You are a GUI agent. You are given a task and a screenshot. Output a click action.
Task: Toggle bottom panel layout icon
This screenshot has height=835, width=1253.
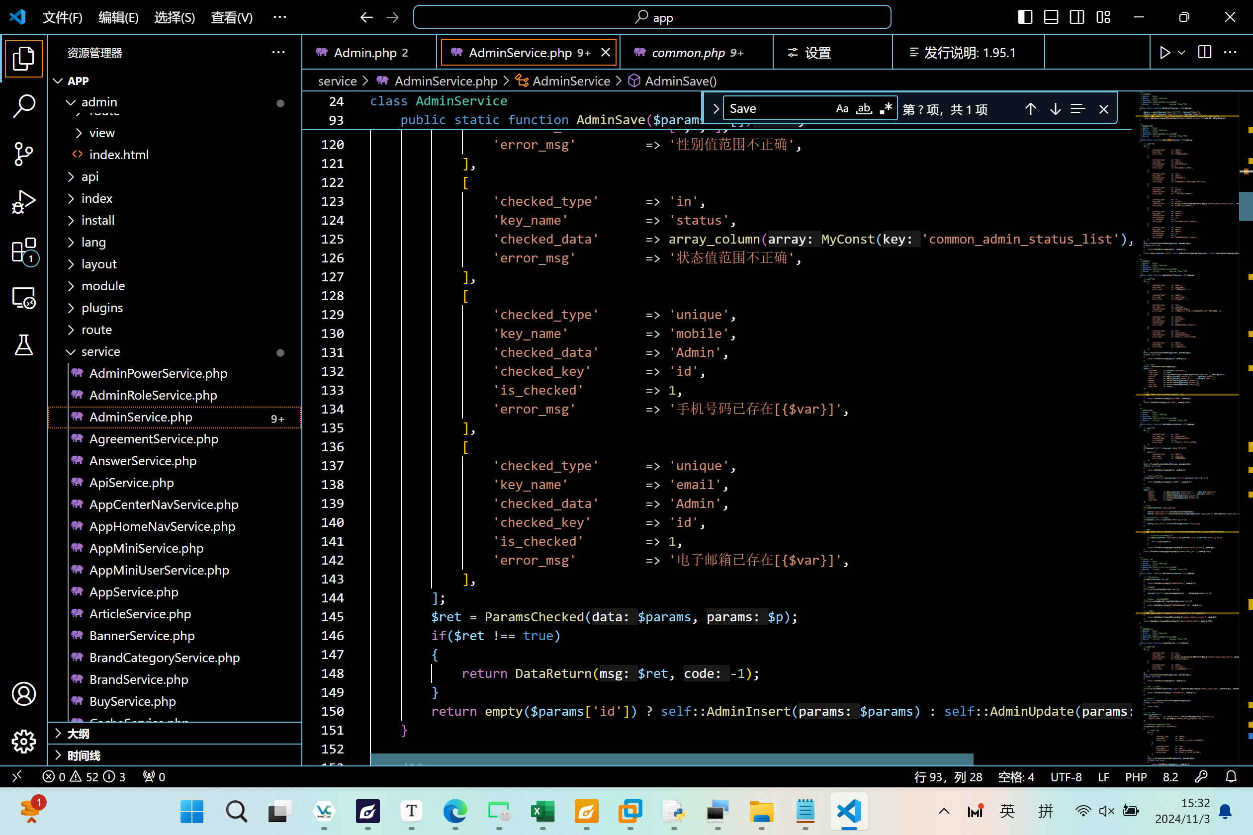1051,17
